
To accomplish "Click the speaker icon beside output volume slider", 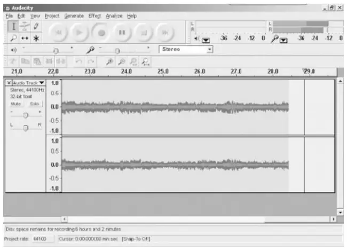I will point(14,50).
